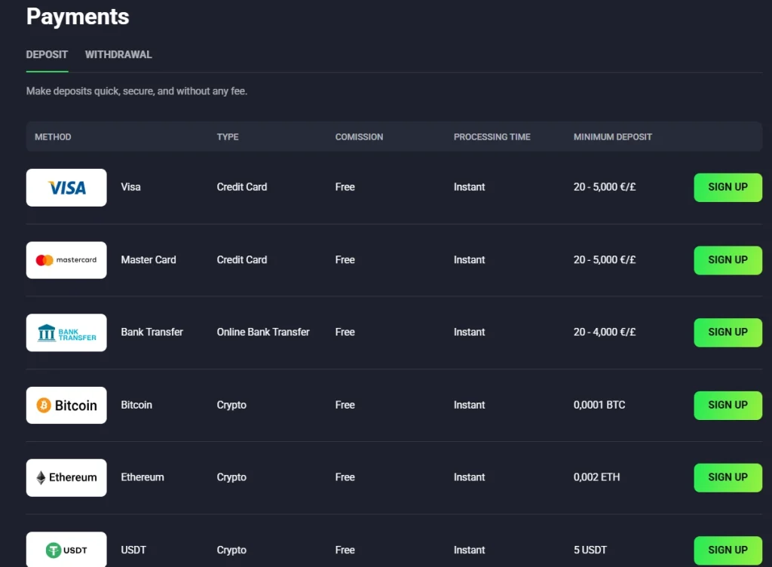The width and height of the screenshot is (772, 567).
Task: Select the Bank Transfer method name
Action: click(152, 333)
